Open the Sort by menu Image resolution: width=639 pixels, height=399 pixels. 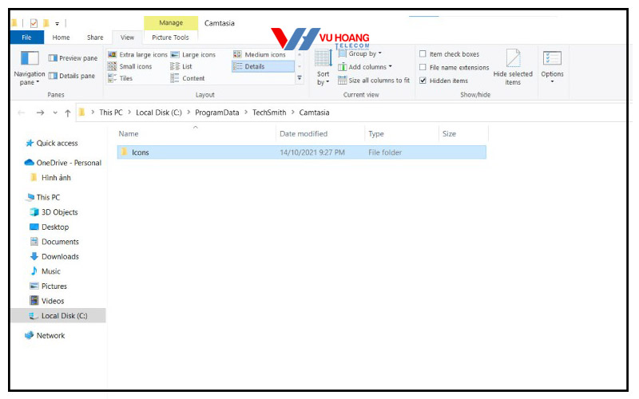point(323,68)
